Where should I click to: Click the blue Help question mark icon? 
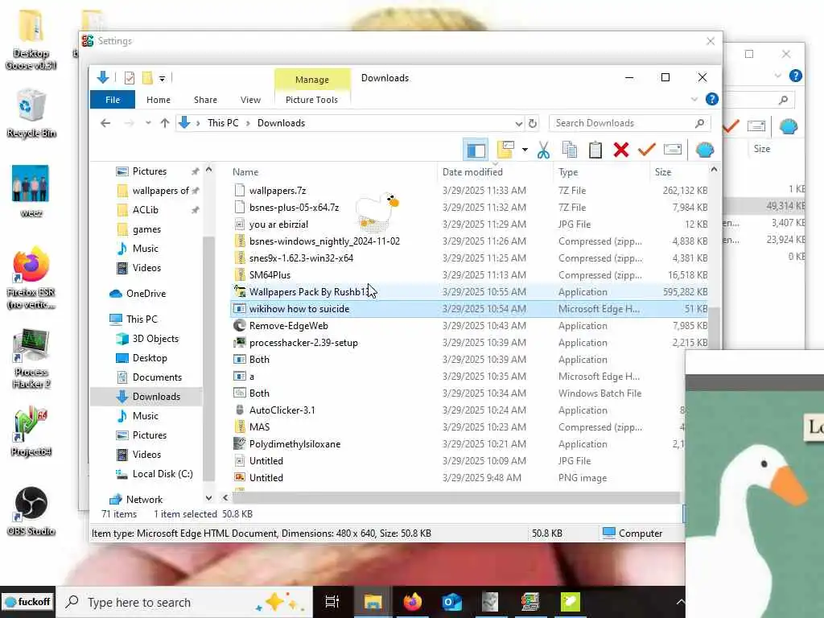(711, 99)
